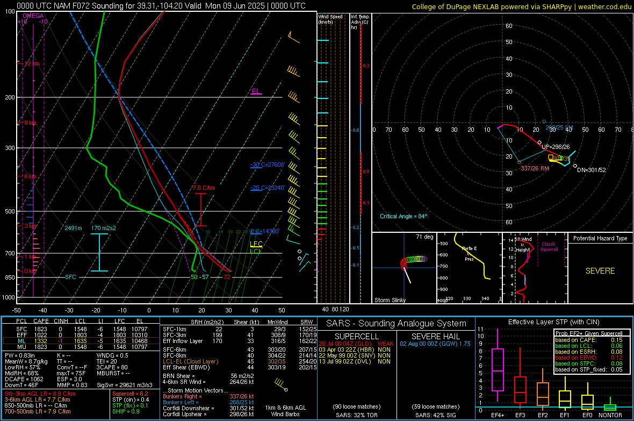The image size is (634, 421).
Task: Click the Corfidi Downshear entry
Action: point(208,408)
